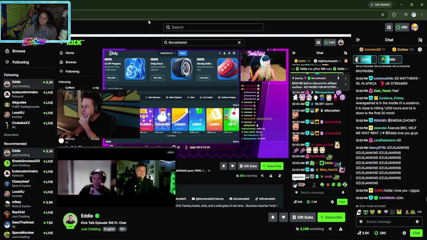Screen dimensions: 427x240
Task: Open SpaceMonkee in Recommended list
Action: 28,235
